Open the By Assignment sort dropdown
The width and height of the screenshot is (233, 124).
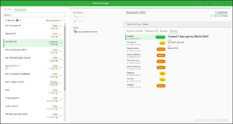54,20
